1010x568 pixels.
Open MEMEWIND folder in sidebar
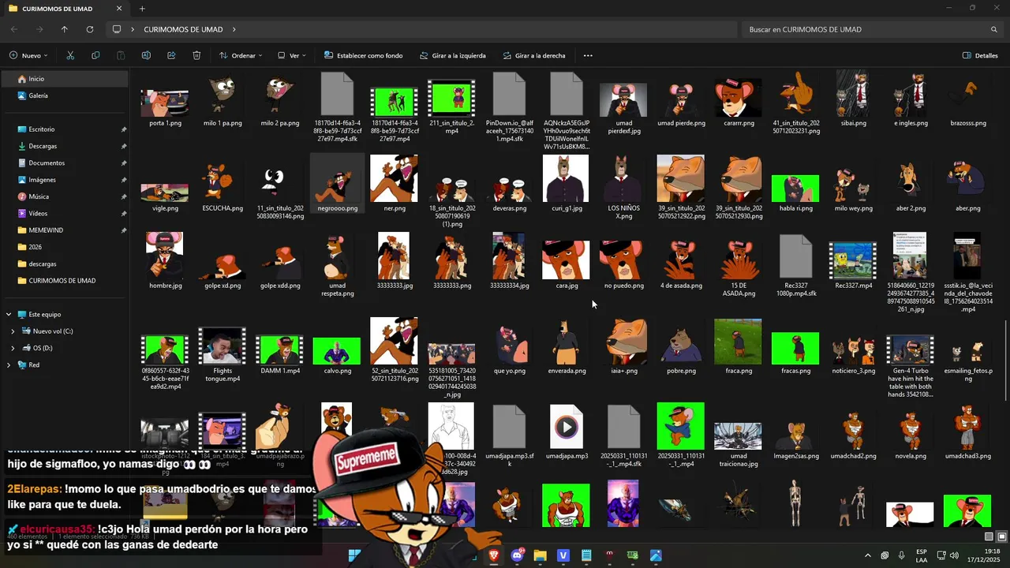point(65,230)
